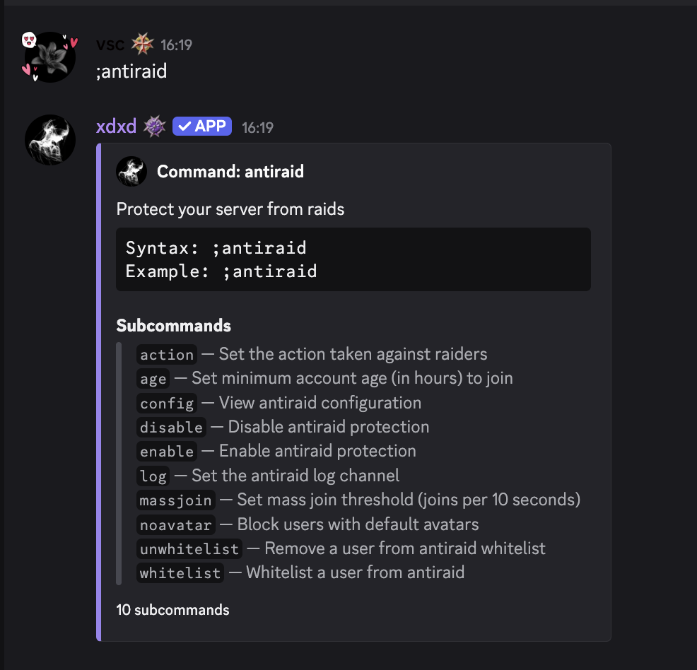The width and height of the screenshot is (697, 670).
Task: Click the action subcommand code tag
Action: coord(167,355)
